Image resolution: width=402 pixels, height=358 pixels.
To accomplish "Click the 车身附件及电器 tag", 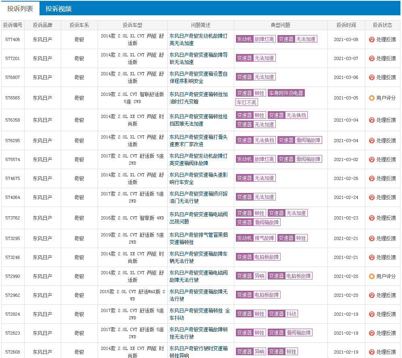I will 286,93.
